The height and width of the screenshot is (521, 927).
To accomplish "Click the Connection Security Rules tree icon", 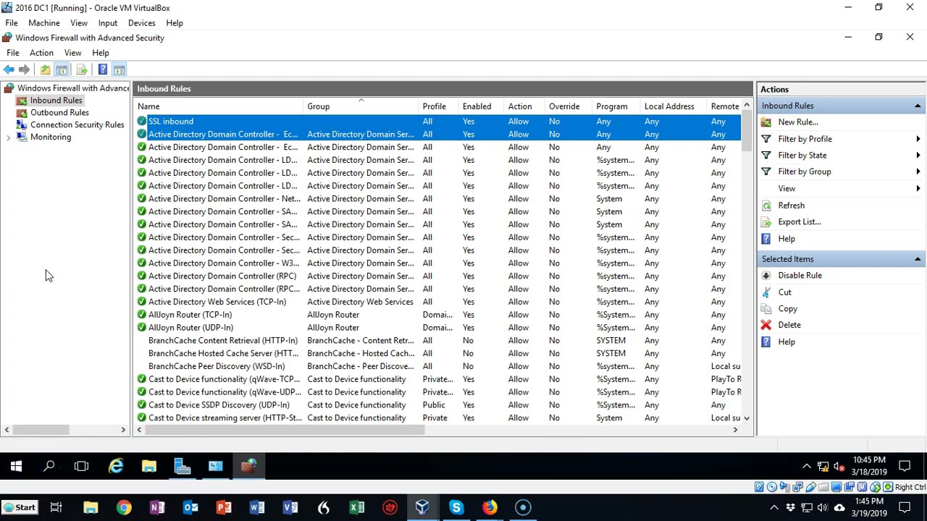I will 22,125.
